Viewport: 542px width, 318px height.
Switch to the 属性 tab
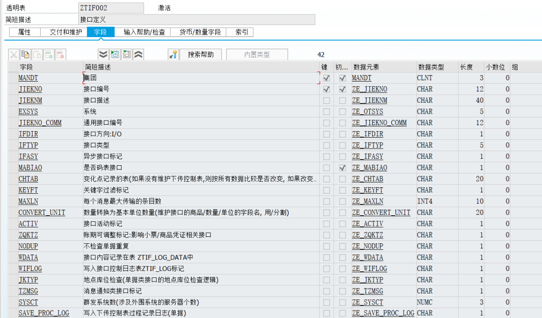tap(25, 32)
